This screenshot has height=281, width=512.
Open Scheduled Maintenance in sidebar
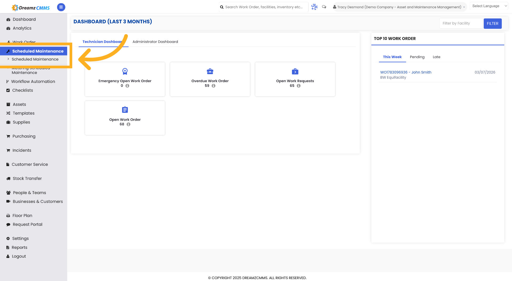point(34,51)
